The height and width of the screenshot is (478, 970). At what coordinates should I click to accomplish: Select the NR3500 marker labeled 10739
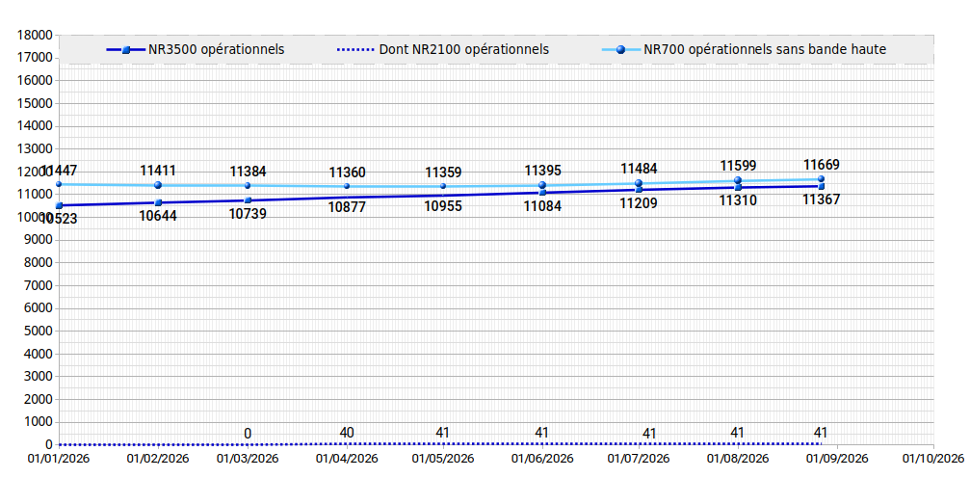249,200
